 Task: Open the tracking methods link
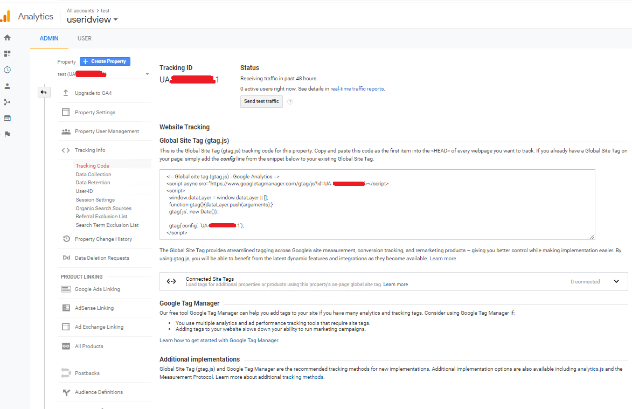click(303, 377)
